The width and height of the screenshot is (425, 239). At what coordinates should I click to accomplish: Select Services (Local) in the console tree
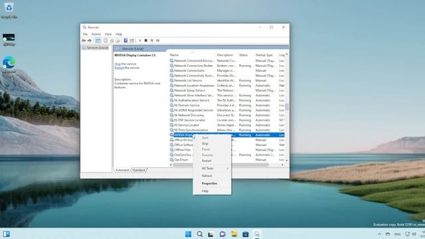pyautogui.click(x=96, y=48)
